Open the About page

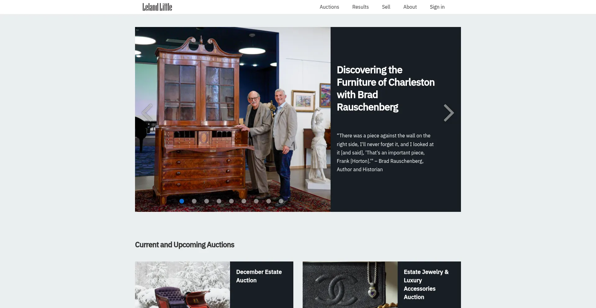[x=410, y=7]
